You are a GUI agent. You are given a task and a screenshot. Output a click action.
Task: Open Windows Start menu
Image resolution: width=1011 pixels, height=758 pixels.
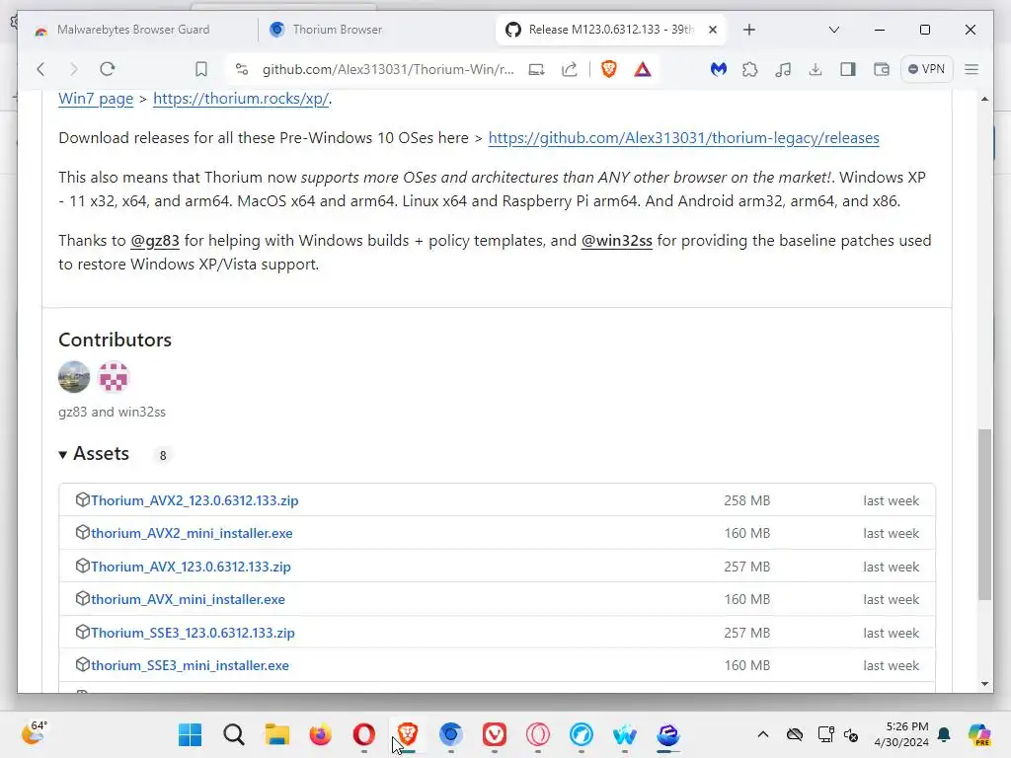(191, 734)
